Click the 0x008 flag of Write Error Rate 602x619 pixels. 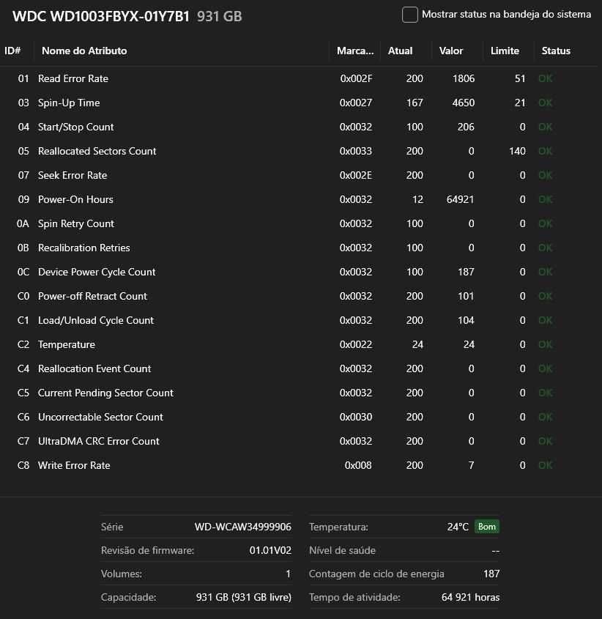(358, 465)
